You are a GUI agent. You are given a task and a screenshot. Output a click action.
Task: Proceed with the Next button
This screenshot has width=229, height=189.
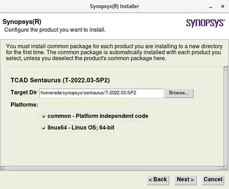point(185,180)
